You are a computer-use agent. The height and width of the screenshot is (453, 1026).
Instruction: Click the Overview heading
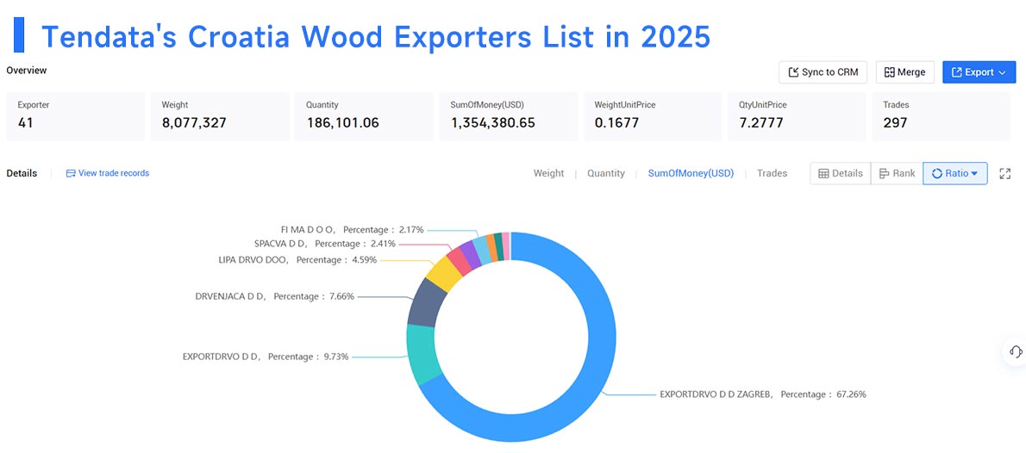coord(26,71)
